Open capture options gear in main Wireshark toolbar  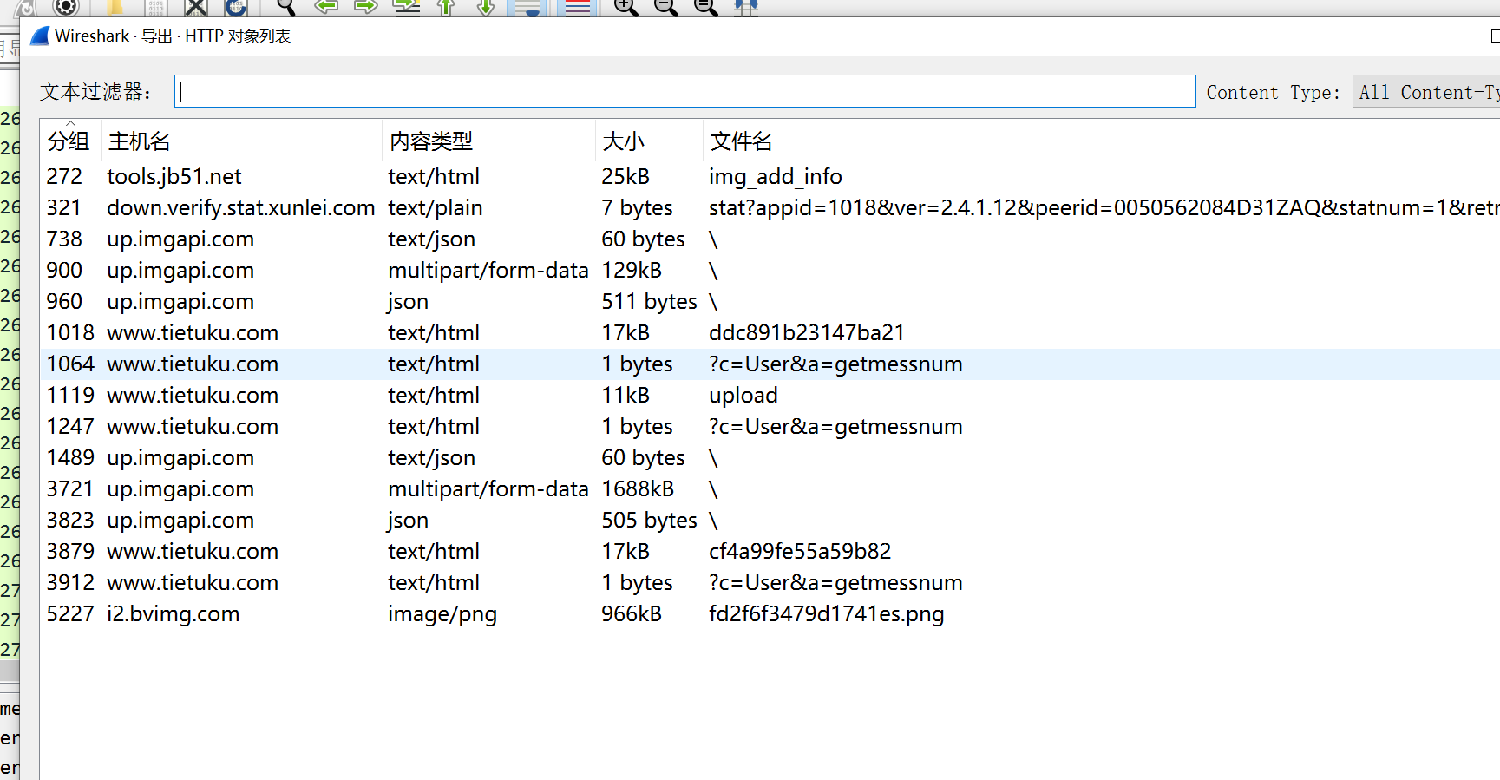(66, 7)
